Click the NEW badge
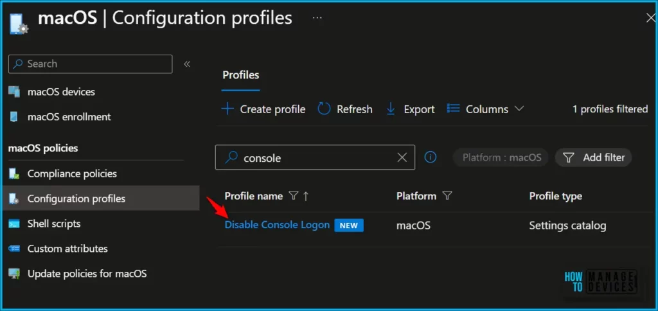658x311 pixels. 349,226
